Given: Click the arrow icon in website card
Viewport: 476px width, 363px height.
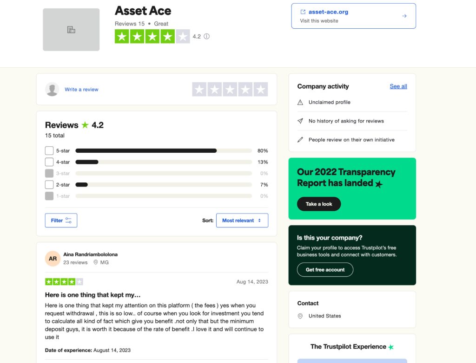Looking at the screenshot, I should 404,16.
